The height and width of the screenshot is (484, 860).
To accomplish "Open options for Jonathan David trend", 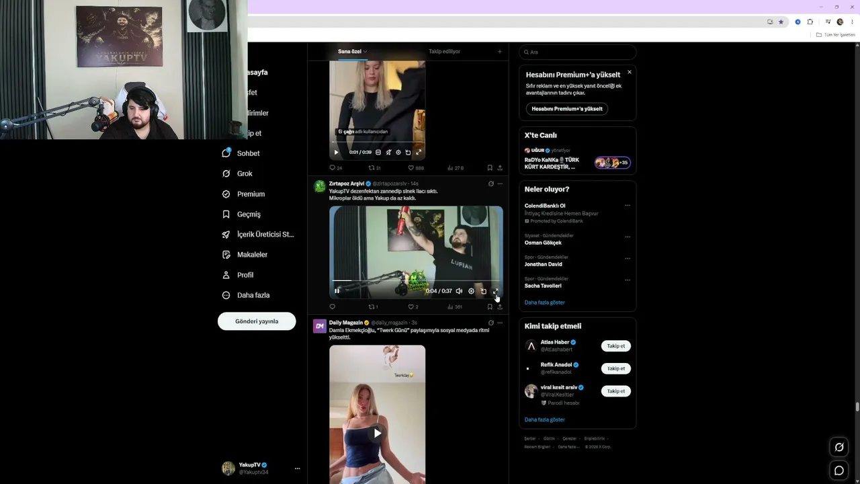I will pyautogui.click(x=628, y=258).
